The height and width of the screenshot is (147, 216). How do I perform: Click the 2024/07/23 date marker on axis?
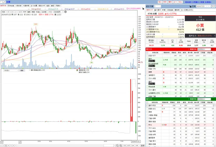pos(136,141)
